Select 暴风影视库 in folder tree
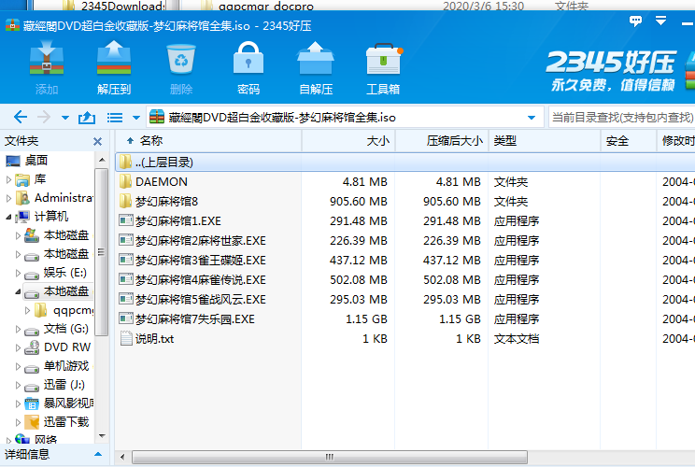This screenshot has width=695, height=467. (68, 403)
